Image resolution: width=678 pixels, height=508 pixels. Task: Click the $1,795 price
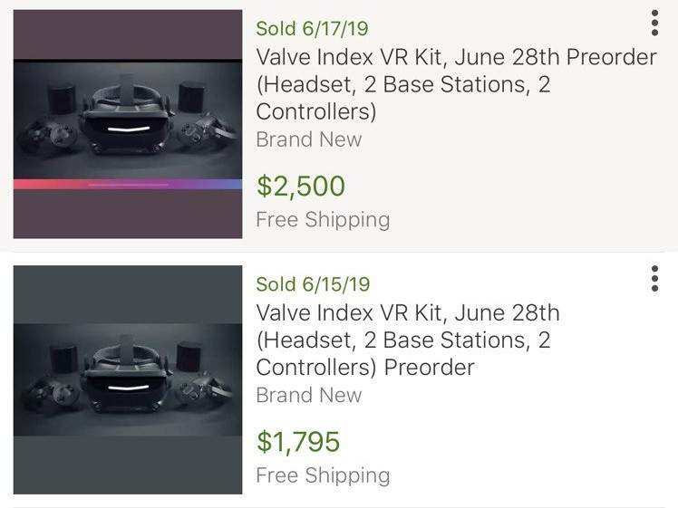[x=298, y=442]
